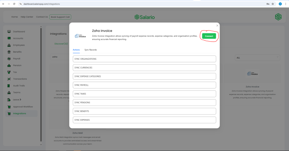The height and width of the screenshot is (151, 289).
Task: Open Dashboard label in sidebar
Action: (19, 32)
